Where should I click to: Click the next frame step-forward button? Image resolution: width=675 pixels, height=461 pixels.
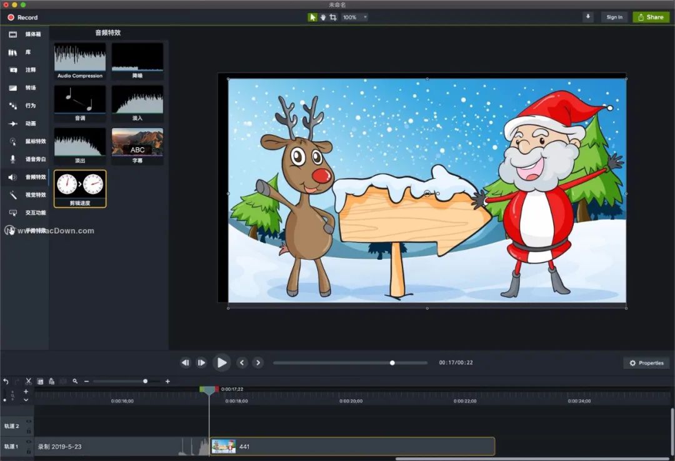click(x=201, y=363)
